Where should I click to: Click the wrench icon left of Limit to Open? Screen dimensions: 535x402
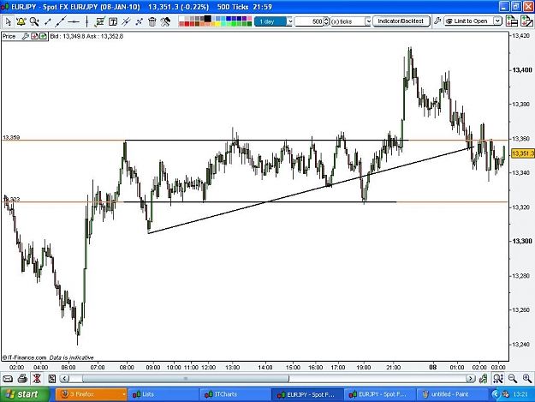pos(437,21)
